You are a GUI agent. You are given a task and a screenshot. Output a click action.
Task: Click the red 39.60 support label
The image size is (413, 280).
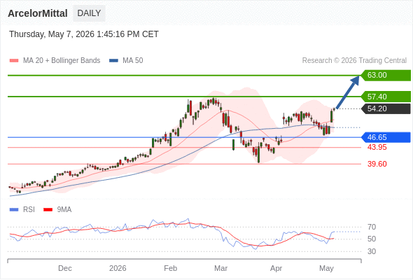(377, 164)
